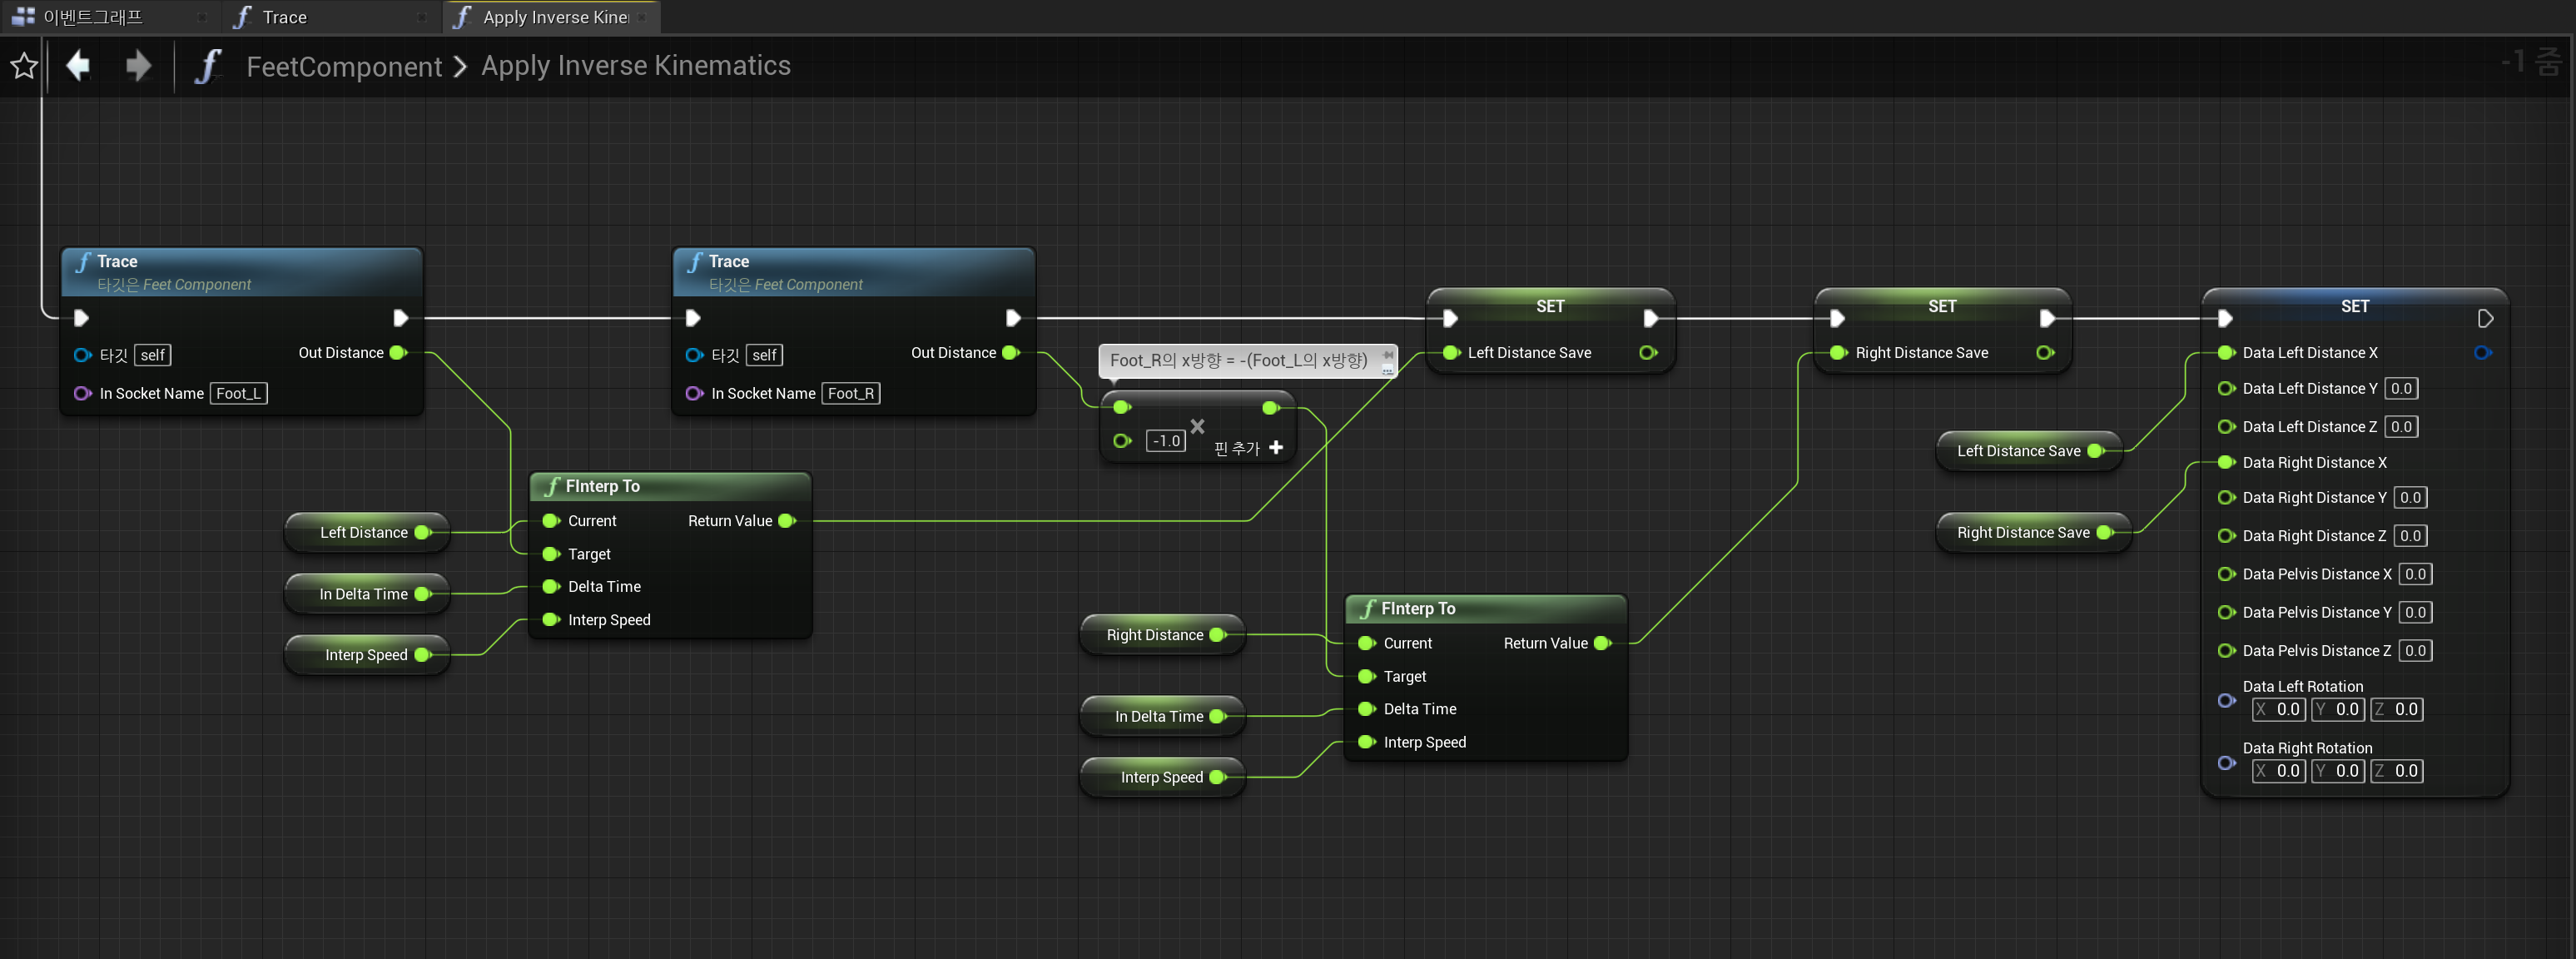Click the FInterp To Return Value pin feeding Right Distance Save
Viewport: 2576px width, 959px height.
[x=1603, y=643]
